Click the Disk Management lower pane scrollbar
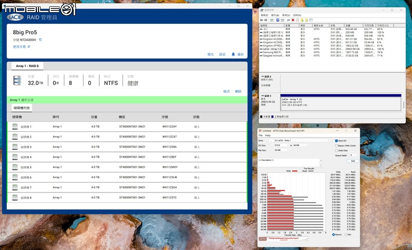 [404, 105]
